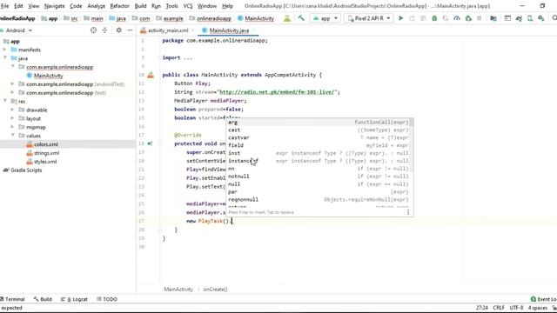Click the run gutter icon beside class MainActivity
Image resolution: width=557 pixels, height=313 pixels.
[x=151, y=75]
